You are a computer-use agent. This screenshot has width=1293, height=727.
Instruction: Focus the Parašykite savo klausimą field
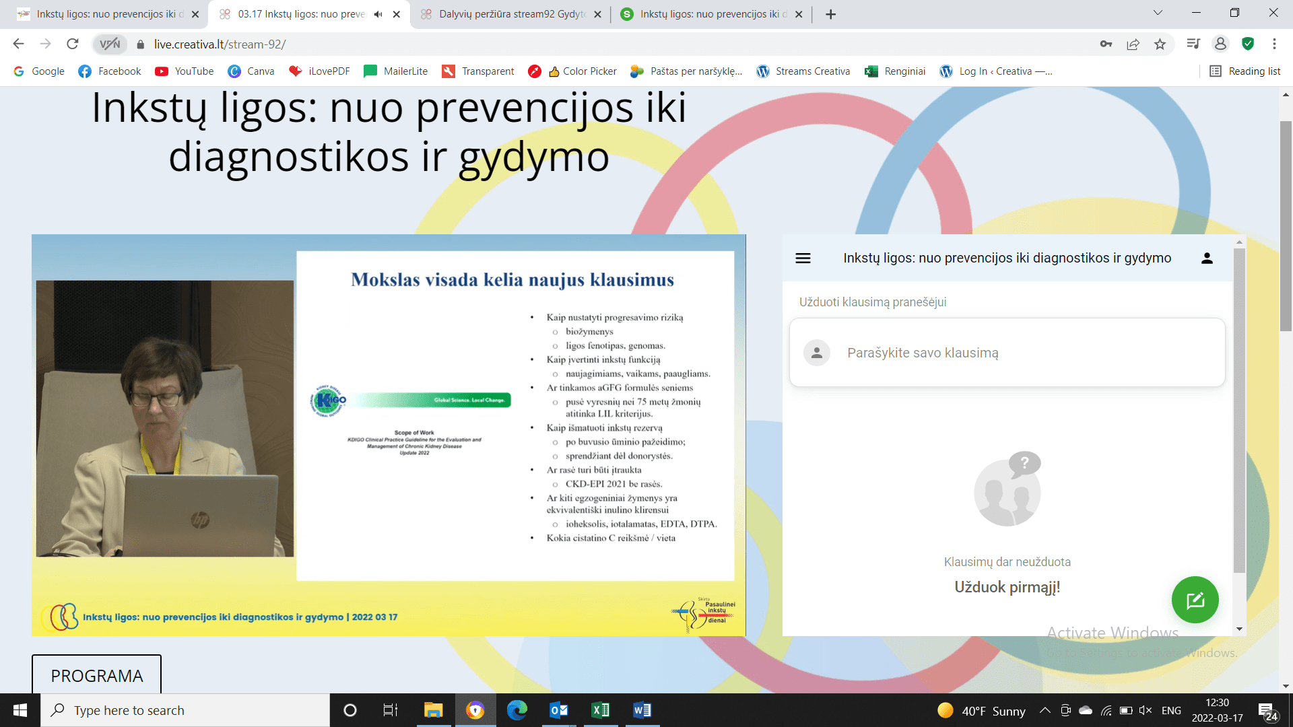[1007, 353]
